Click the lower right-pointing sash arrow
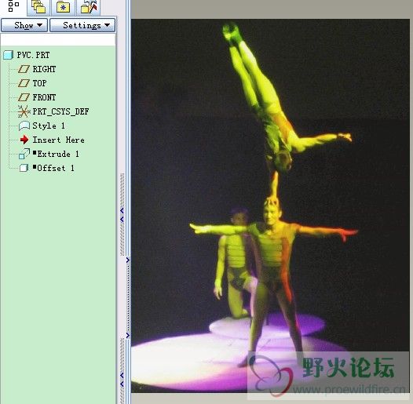Image resolution: width=413 pixels, height=404 pixels. 128,335
